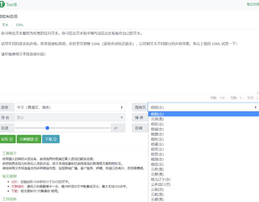Image resolution: width=259 pixels, height=202 pixels.
Task: Open the 语言 language dropdown
Action: pyautogui.click(x=70, y=107)
